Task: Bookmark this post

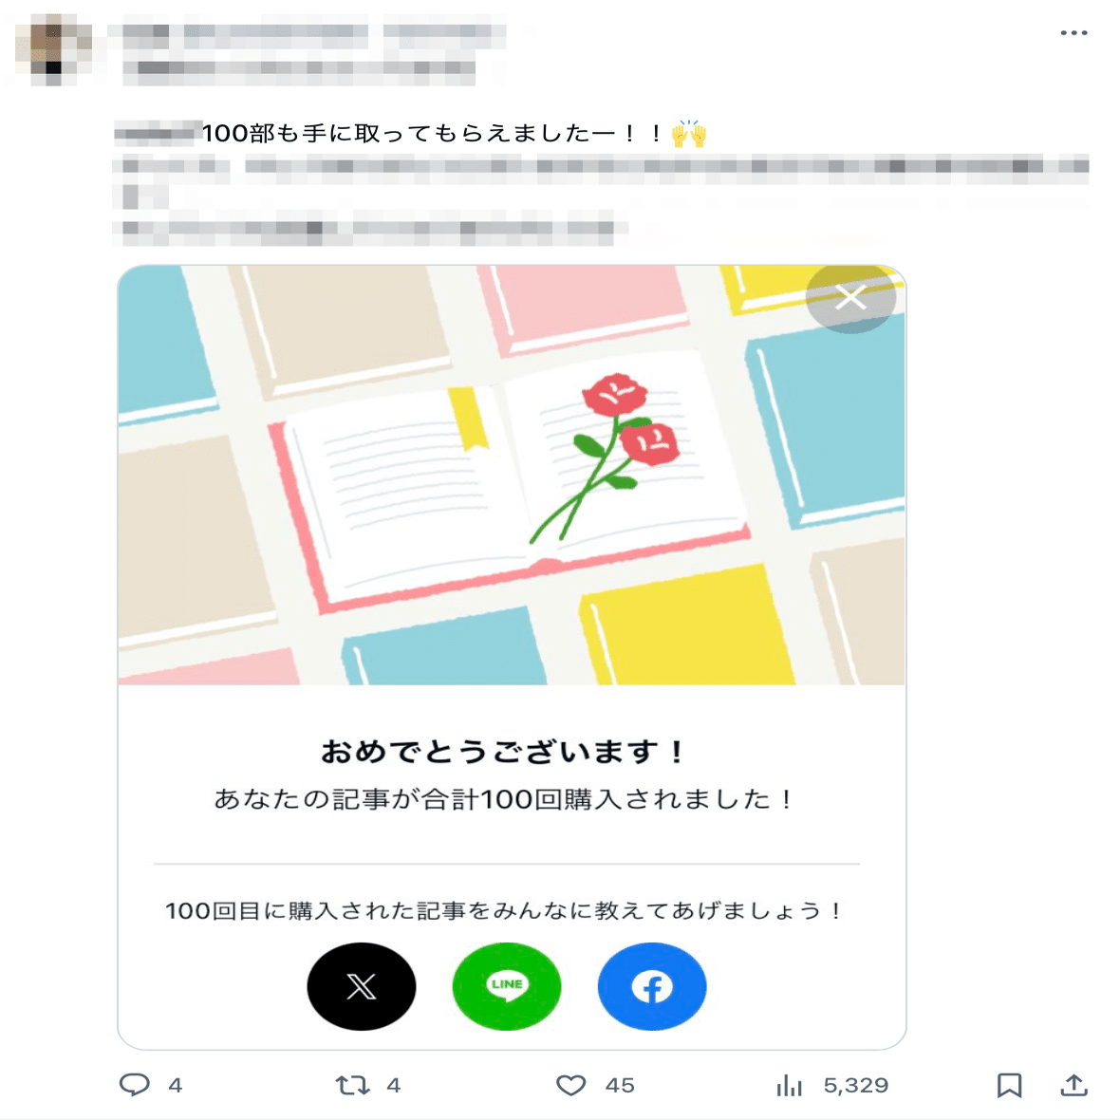Action: [1009, 1085]
